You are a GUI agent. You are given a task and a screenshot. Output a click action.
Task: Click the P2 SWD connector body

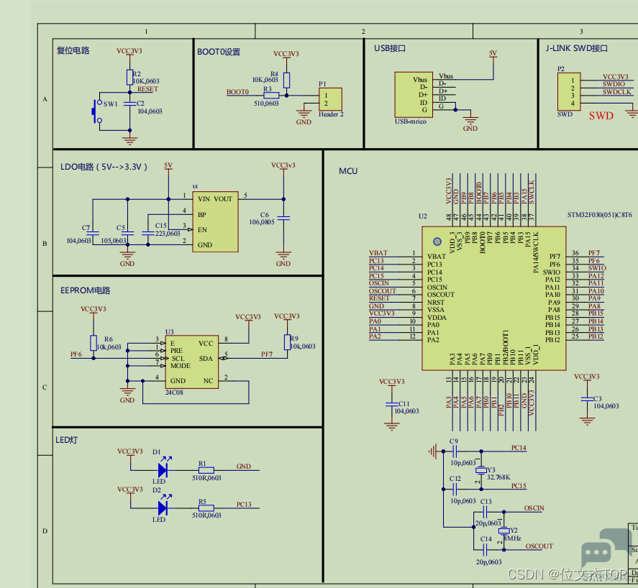click(x=569, y=91)
